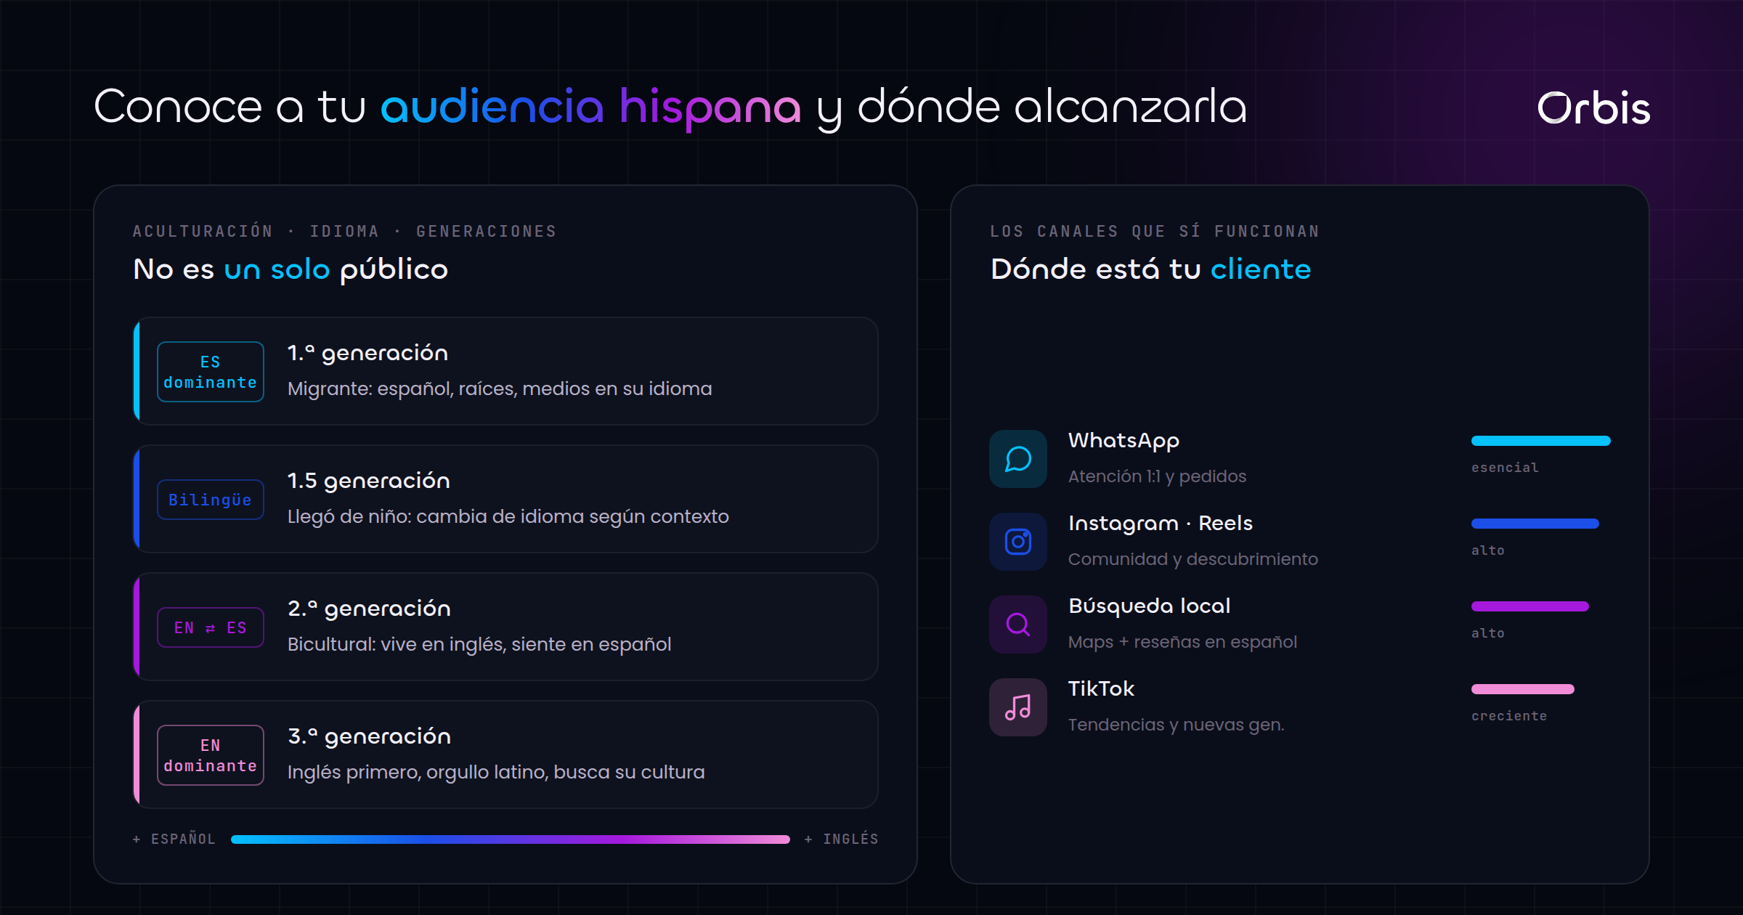1743x915 pixels.
Task: Click the 'alto' label under Búsqueda local bar
Action: pyautogui.click(x=1488, y=633)
